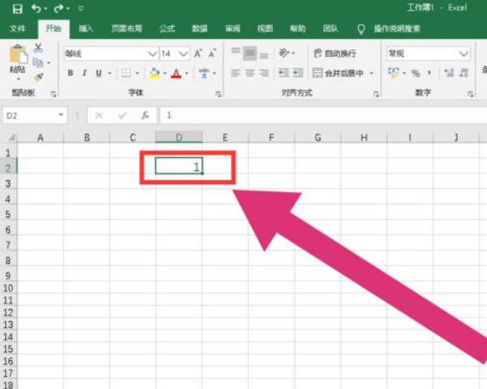487x389 pixels.
Task: Open the font size 14 dropdown
Action: (183, 54)
